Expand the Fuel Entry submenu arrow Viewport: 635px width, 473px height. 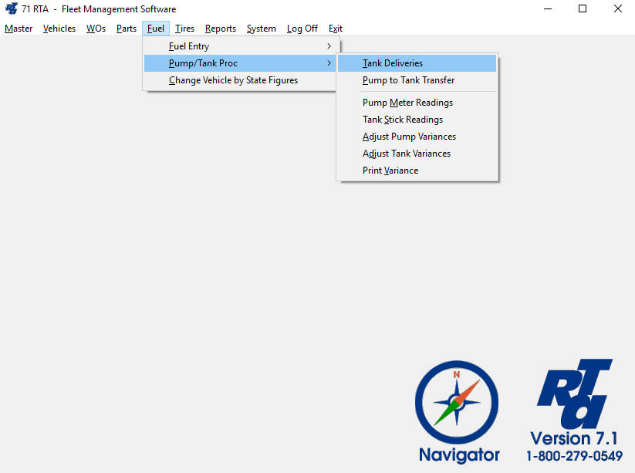pyautogui.click(x=329, y=46)
